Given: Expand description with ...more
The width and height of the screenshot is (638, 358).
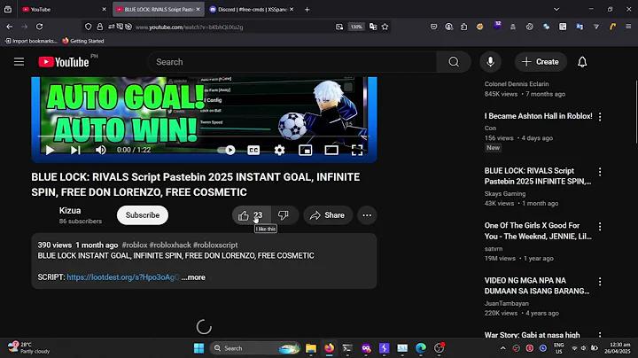Looking at the screenshot, I should click(194, 277).
